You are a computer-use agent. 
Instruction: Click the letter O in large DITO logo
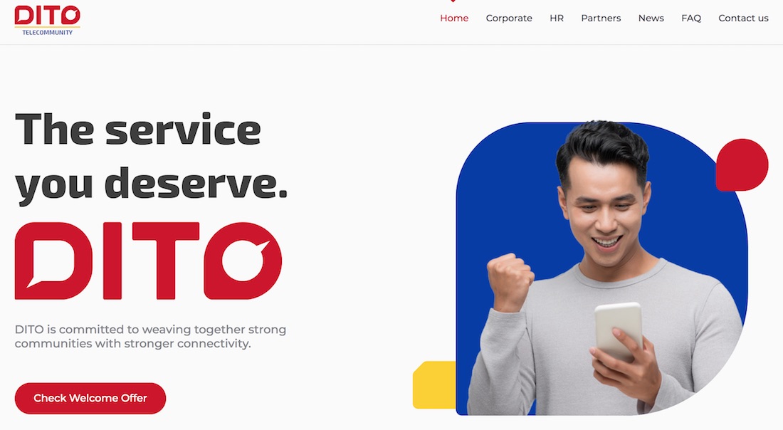[243, 261]
